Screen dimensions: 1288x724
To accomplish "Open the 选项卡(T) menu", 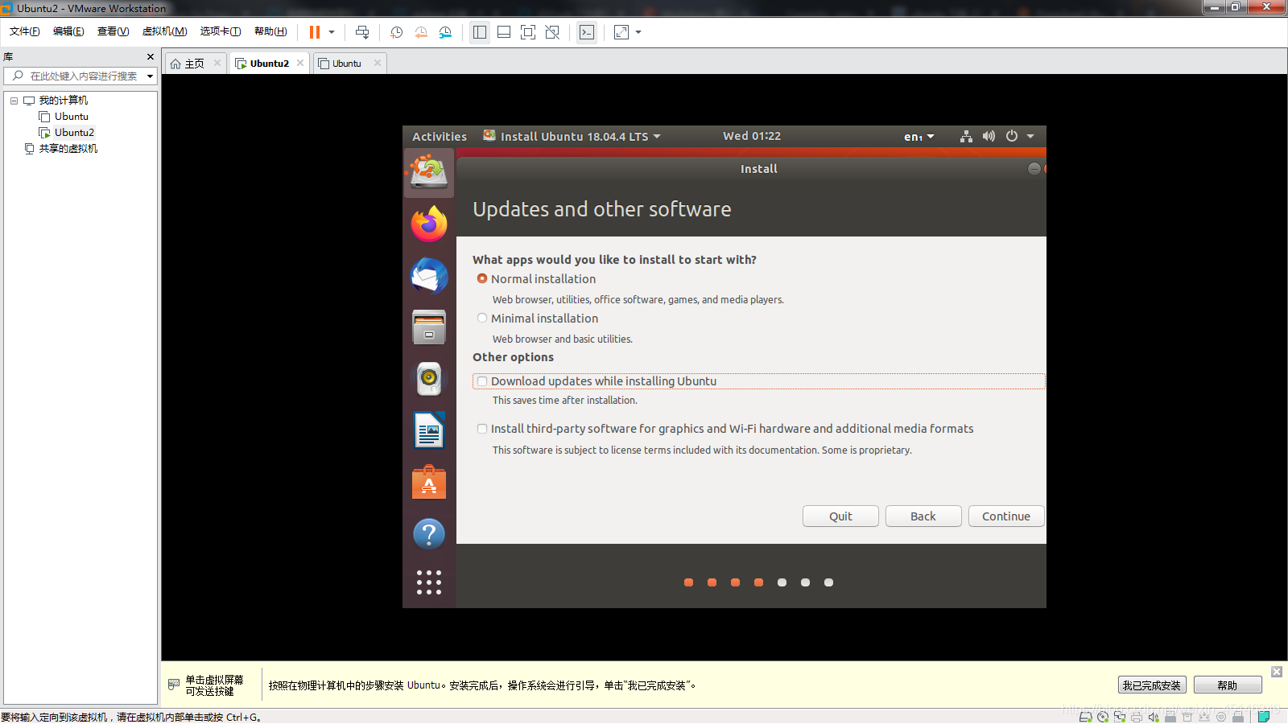I will coord(221,31).
